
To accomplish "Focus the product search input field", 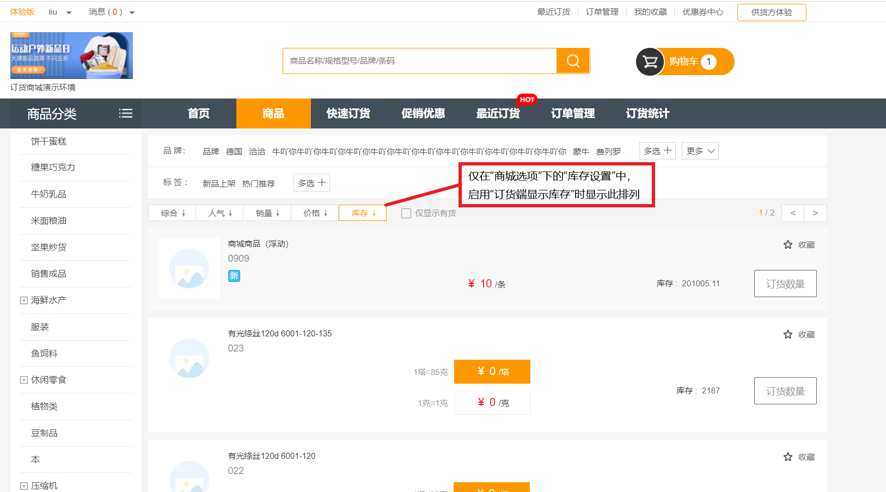I will click(420, 61).
